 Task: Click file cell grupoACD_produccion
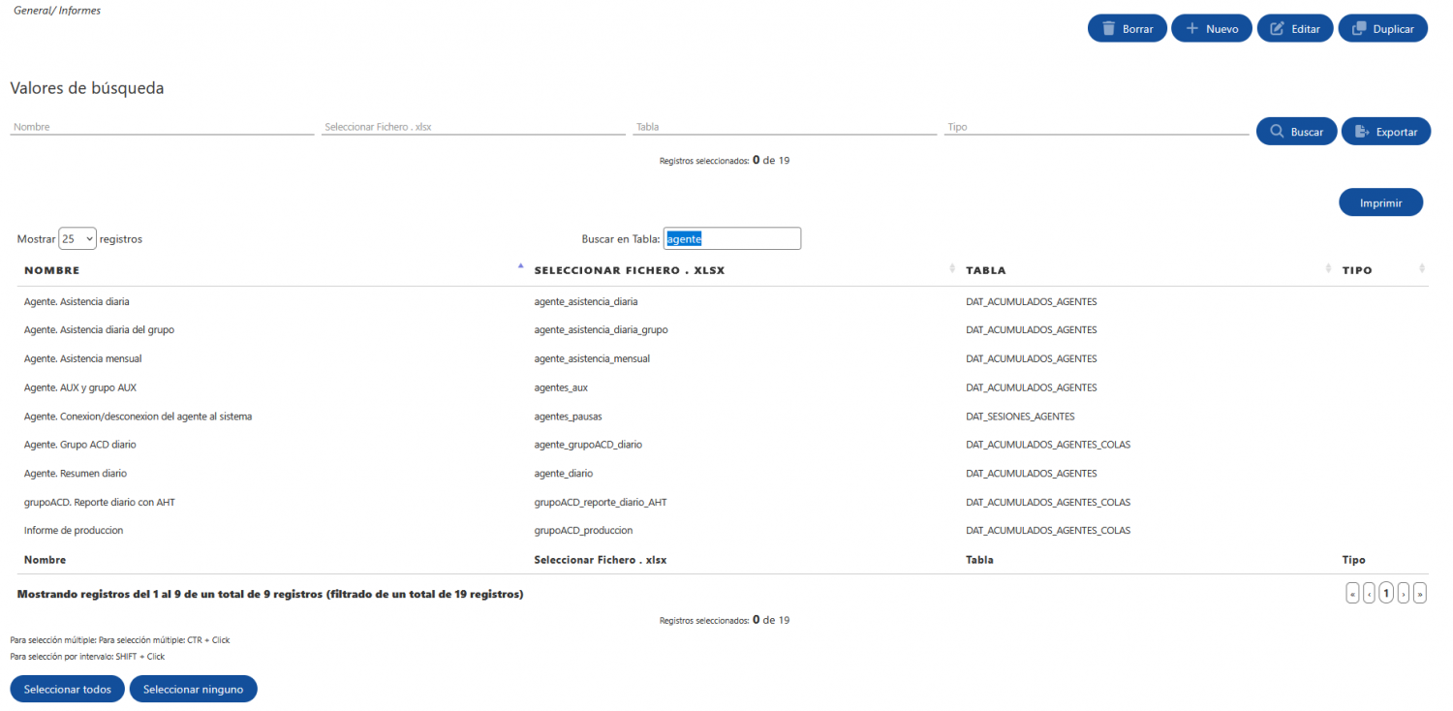583,530
